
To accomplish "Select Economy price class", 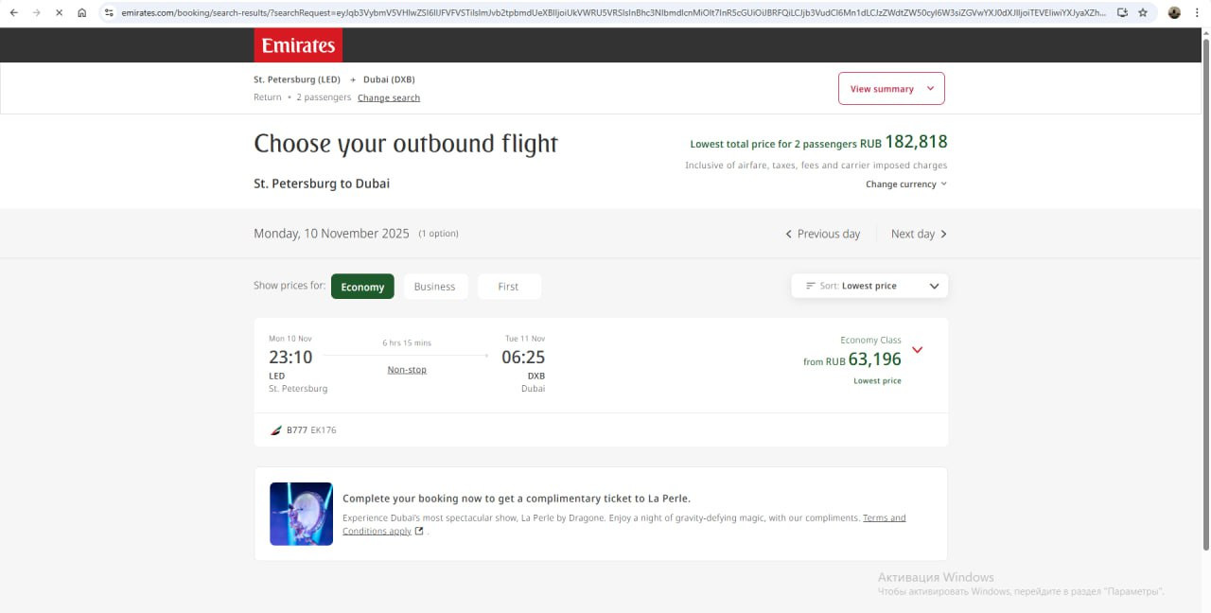I will pyautogui.click(x=362, y=287).
